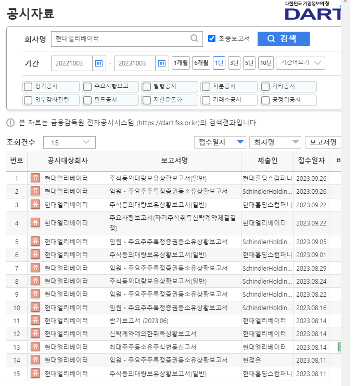Click the 유 badge in row 3
Screen dimensions: 357x386
pyautogui.click(x=35, y=204)
